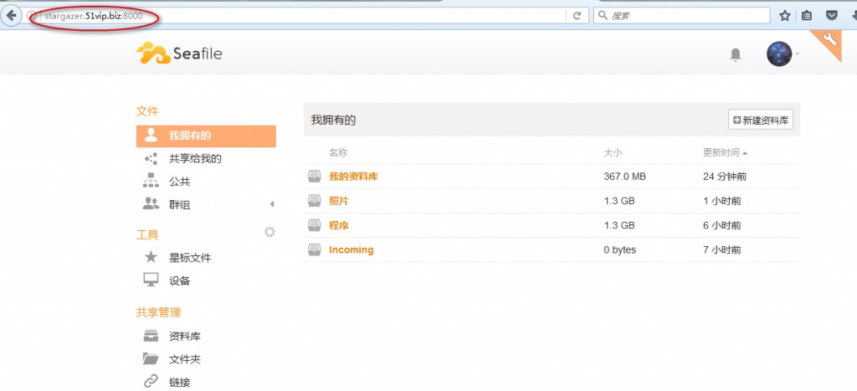Open 星标文件 starred files
Image resolution: width=857 pixels, height=391 pixels.
190,258
